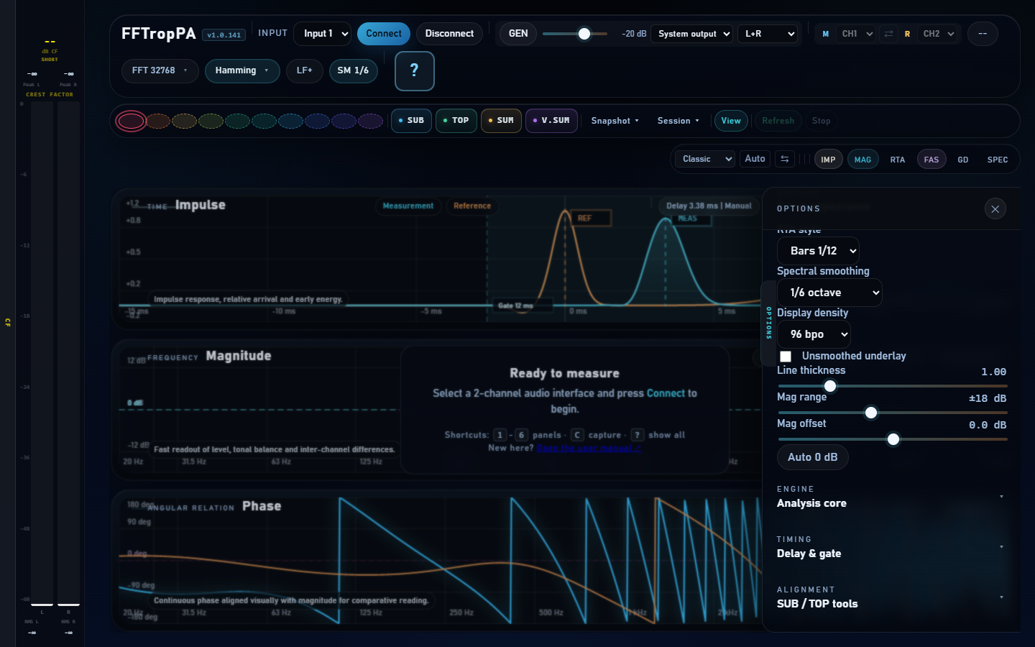Toggle the LF+ option

305,71
